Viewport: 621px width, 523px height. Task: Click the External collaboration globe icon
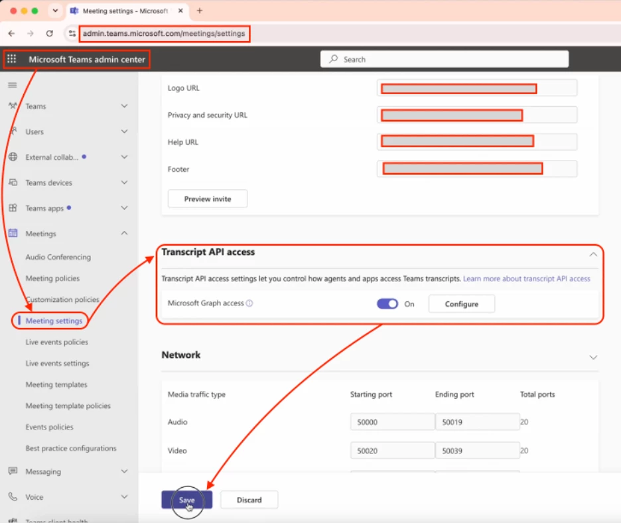pos(13,157)
